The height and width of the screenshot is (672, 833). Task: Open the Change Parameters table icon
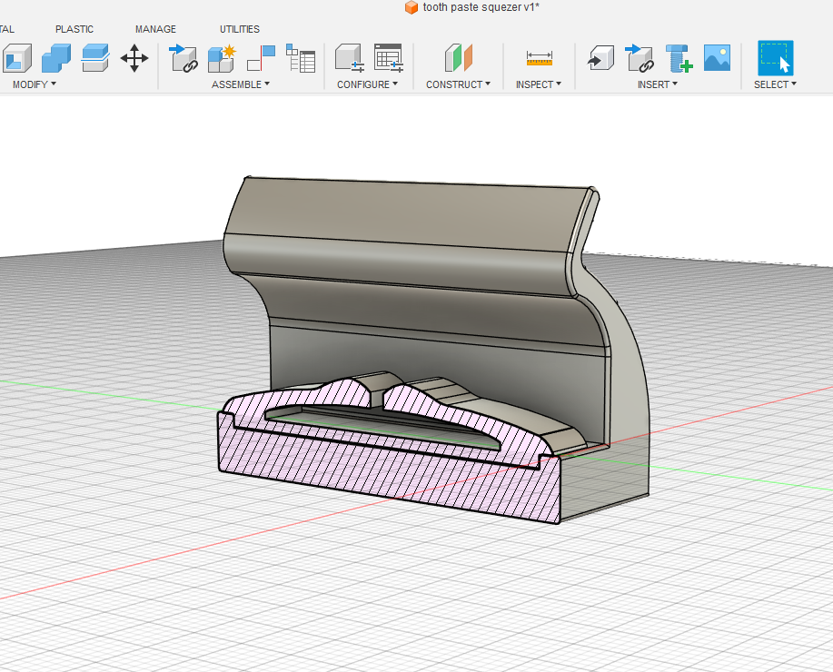[389, 58]
